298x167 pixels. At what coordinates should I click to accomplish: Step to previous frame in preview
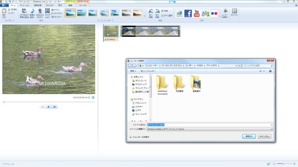click(43, 107)
